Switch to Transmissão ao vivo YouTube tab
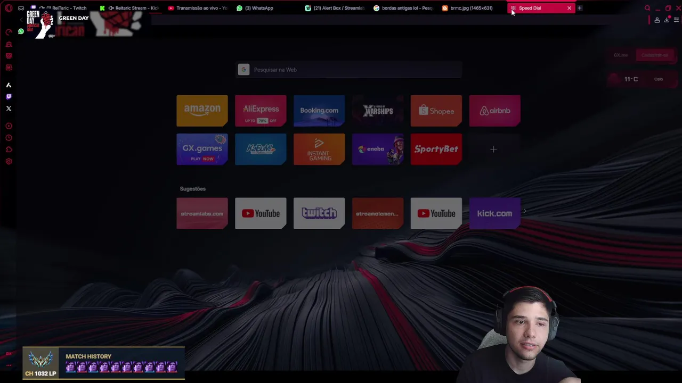This screenshot has height=383, width=682. (x=198, y=8)
